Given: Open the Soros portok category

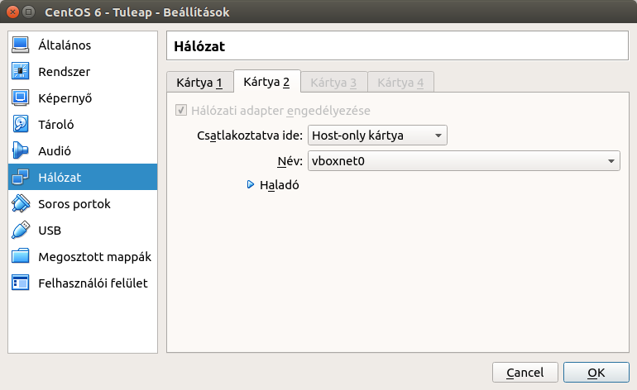Looking at the screenshot, I should (83, 203).
